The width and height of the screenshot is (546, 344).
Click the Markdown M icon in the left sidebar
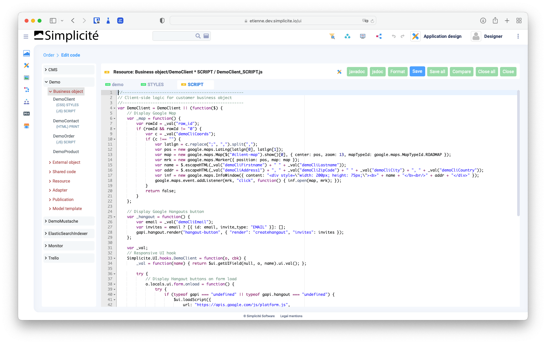tap(27, 114)
